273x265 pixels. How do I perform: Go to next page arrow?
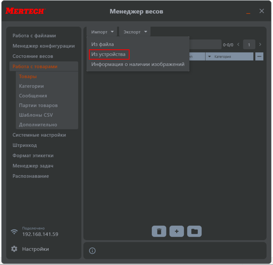click(x=260, y=44)
